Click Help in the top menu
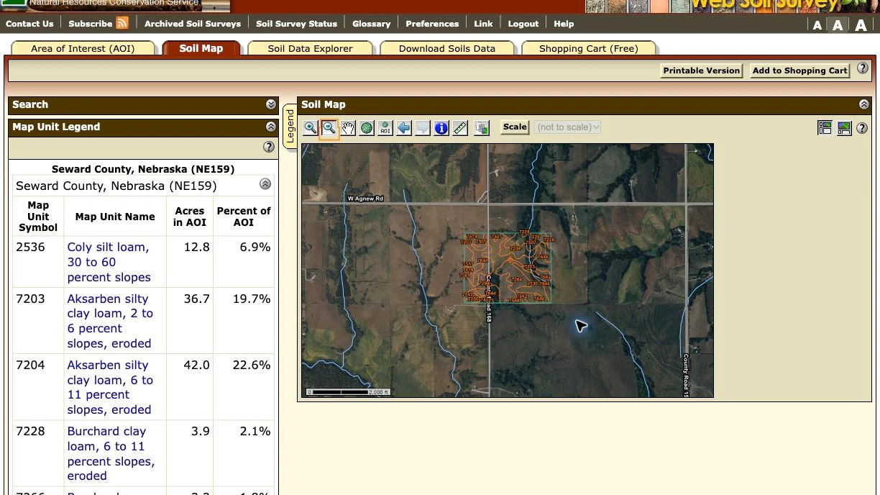The width and height of the screenshot is (880, 495). (564, 24)
